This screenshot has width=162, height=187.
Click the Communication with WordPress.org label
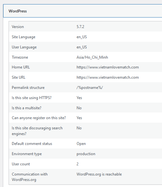(30, 177)
